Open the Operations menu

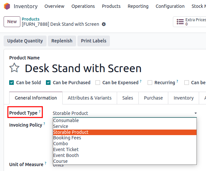83,6
